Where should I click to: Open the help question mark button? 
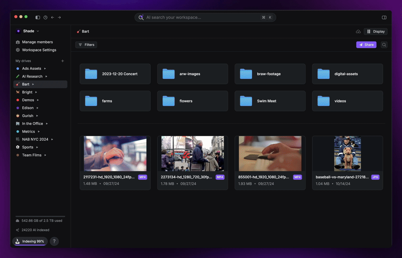click(x=54, y=242)
